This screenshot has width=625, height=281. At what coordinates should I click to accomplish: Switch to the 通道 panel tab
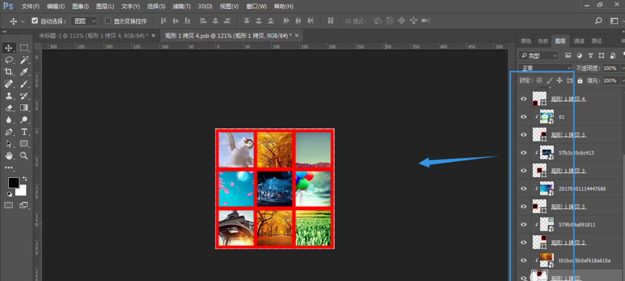click(578, 41)
